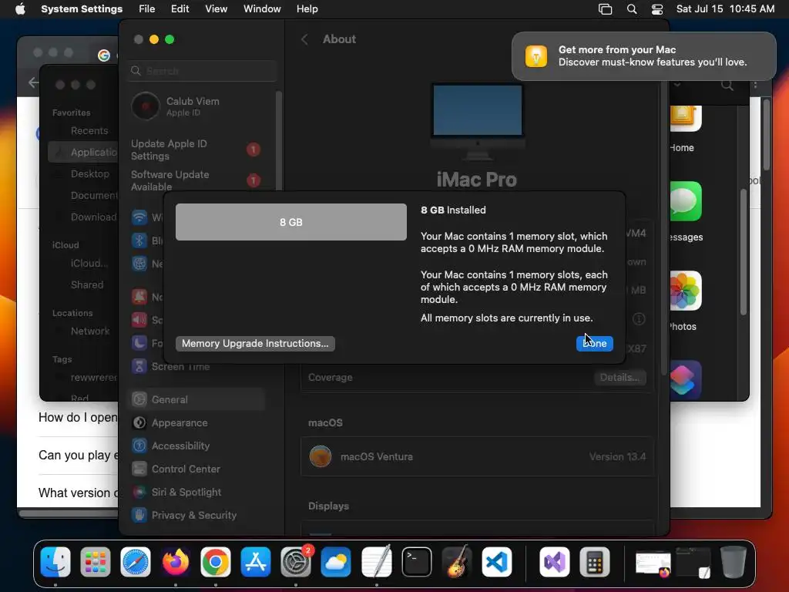Click Get more from your Mac notification
The image size is (789, 592).
click(x=643, y=55)
